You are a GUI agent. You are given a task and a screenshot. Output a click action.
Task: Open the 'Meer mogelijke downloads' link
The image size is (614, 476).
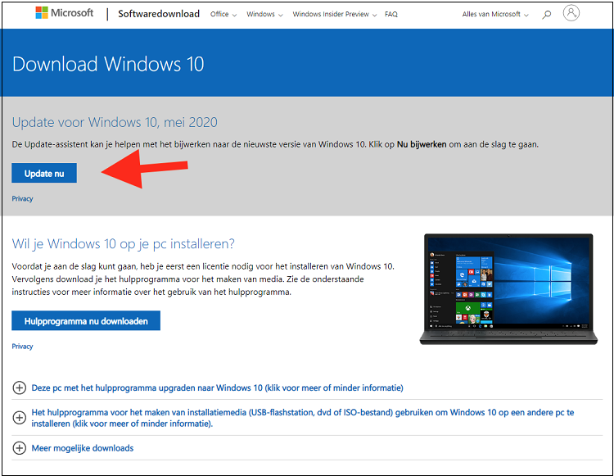tap(83, 448)
